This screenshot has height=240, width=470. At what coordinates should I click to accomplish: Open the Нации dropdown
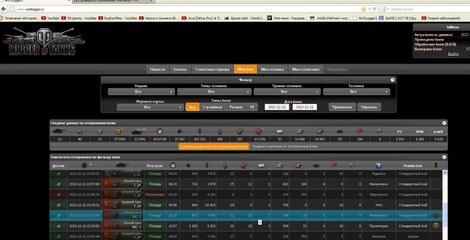[x=141, y=91]
